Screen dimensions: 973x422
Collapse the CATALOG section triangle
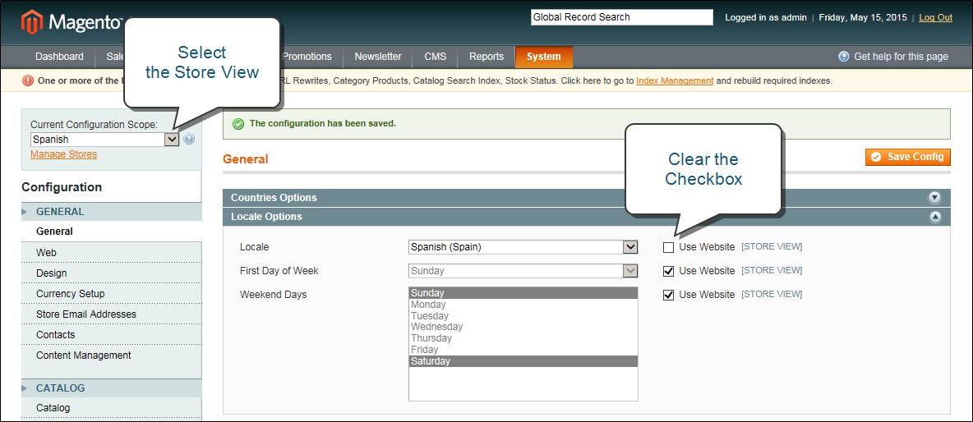[25, 388]
